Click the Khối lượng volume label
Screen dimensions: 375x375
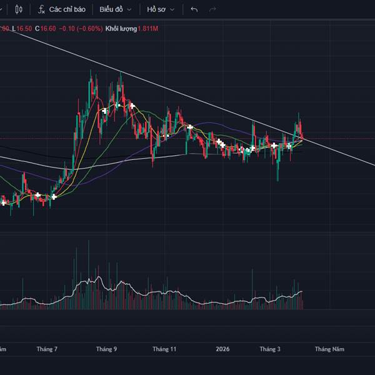120,29
